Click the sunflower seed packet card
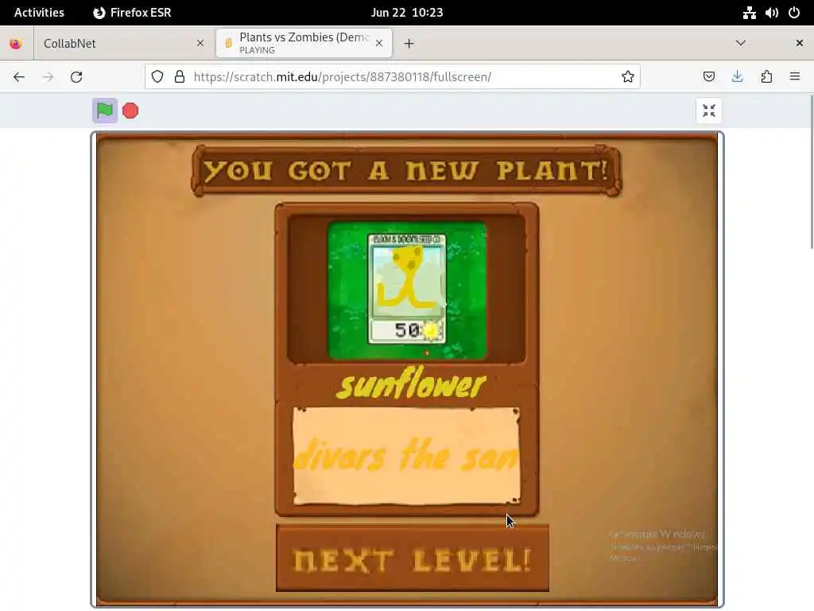 click(x=407, y=289)
